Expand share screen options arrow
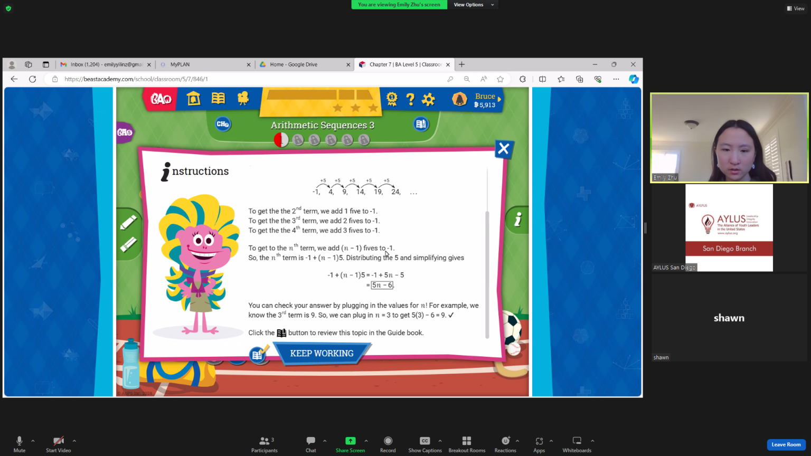This screenshot has height=456, width=811. [x=366, y=441]
